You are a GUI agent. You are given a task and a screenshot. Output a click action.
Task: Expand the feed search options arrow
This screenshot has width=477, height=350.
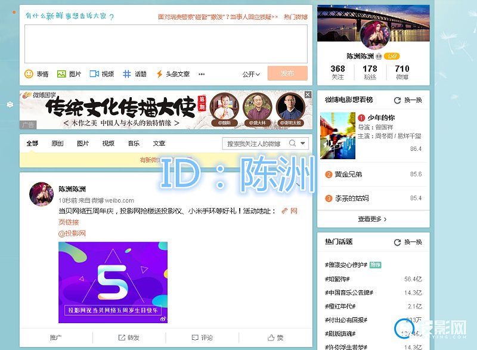(x=303, y=143)
